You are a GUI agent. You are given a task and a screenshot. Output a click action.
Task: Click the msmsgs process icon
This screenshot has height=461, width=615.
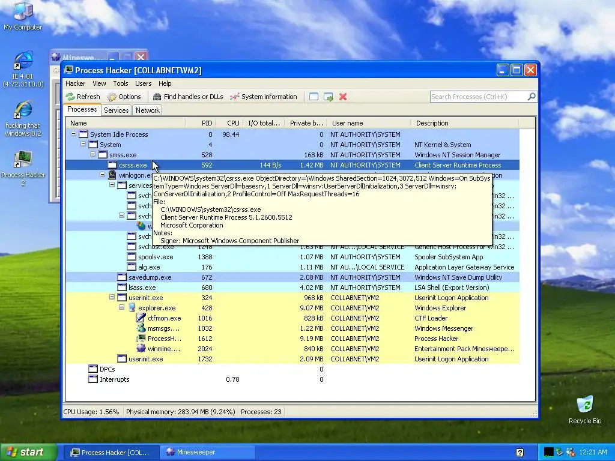(141, 328)
